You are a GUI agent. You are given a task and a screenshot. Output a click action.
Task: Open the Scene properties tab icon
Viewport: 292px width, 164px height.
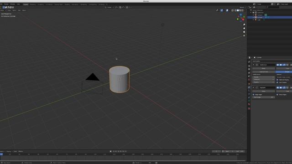(249, 76)
